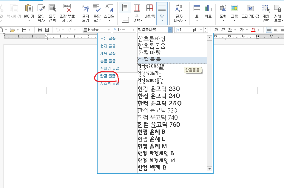284x188 pixels.
Task: Choose 한컴 윤고딕 760 font
Action: [x=172, y=125]
